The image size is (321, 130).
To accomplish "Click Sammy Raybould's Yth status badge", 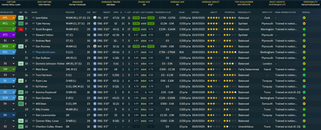I will pyautogui.click(x=21, y=92).
